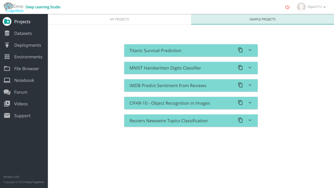
Task: Expand Reuters Newswire Topics Classification details
Action: pos(250,120)
